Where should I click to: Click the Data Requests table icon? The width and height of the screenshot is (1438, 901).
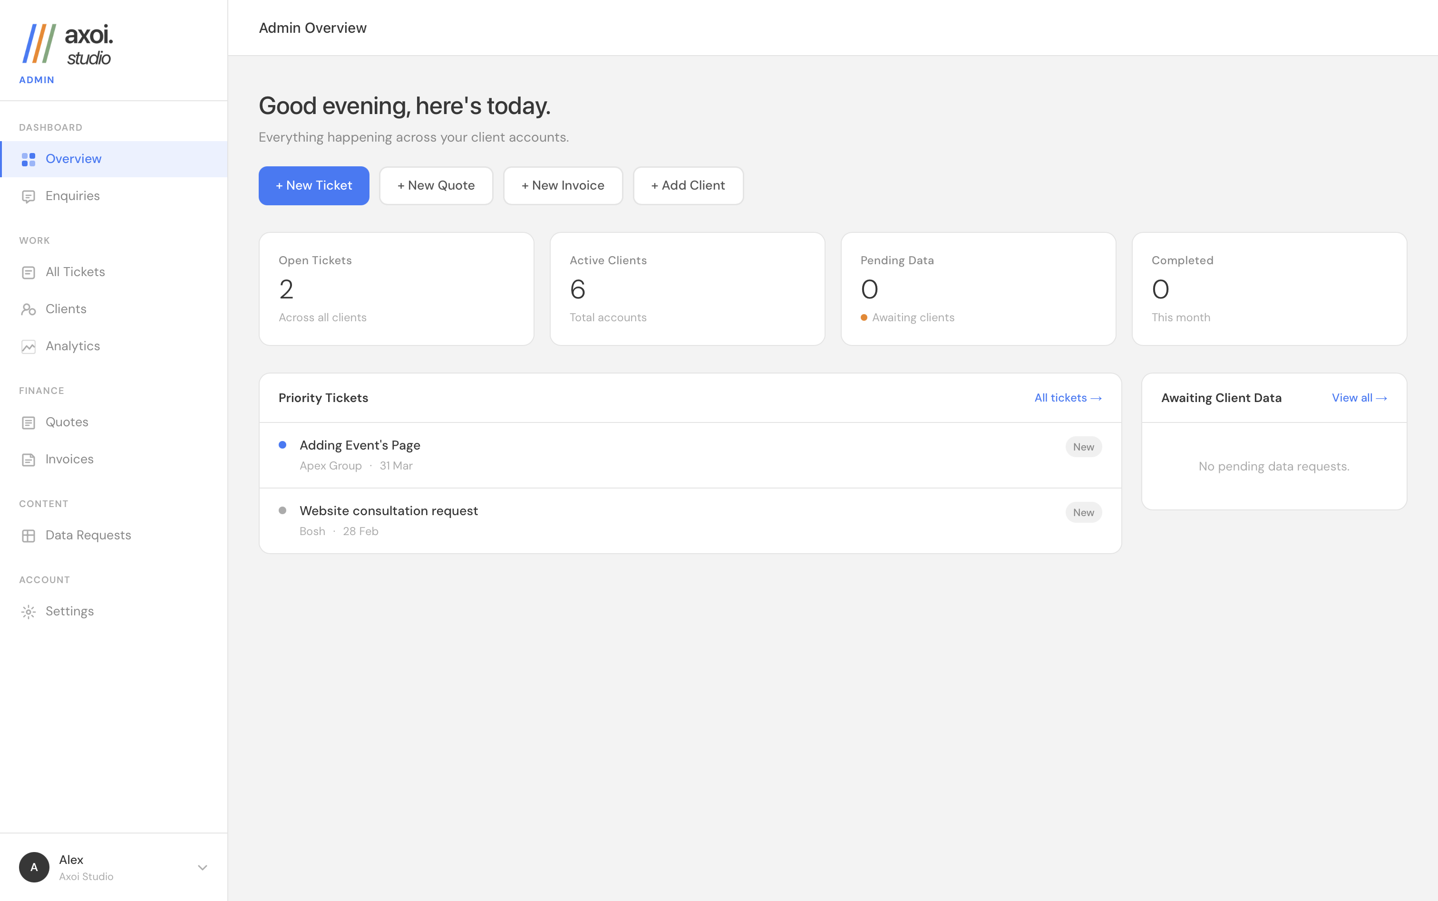(x=28, y=536)
